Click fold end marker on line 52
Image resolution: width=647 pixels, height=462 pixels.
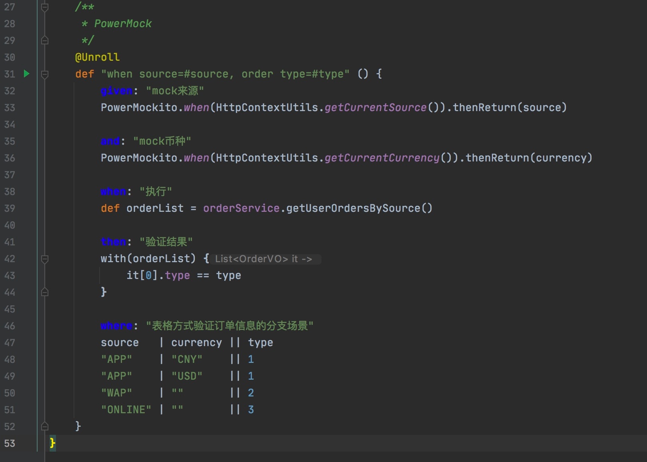[45, 426]
